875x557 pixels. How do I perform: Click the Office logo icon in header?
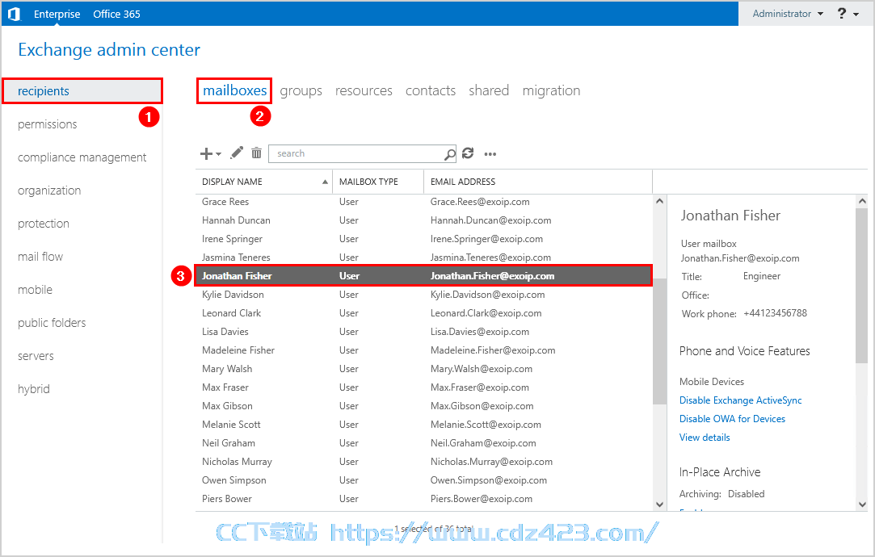point(14,14)
